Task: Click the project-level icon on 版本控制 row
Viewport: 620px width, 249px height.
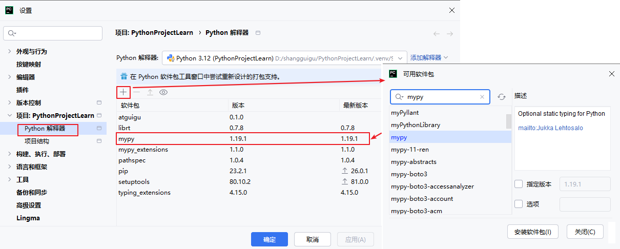Action: pyautogui.click(x=99, y=102)
